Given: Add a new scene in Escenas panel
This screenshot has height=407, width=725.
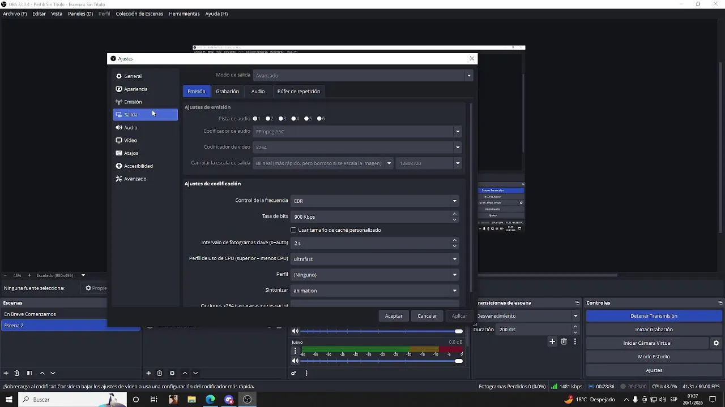Looking at the screenshot, I should click(x=6, y=373).
